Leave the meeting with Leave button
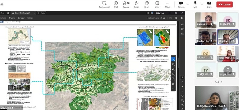The width and height of the screenshot is (239, 110). click(x=224, y=5)
